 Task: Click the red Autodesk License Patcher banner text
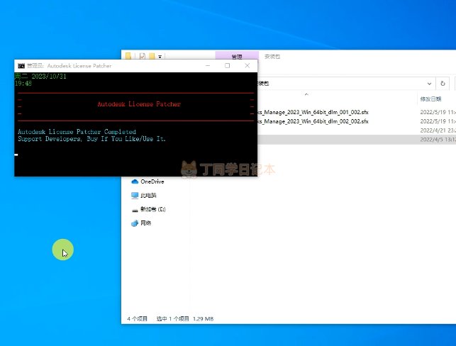coord(139,104)
